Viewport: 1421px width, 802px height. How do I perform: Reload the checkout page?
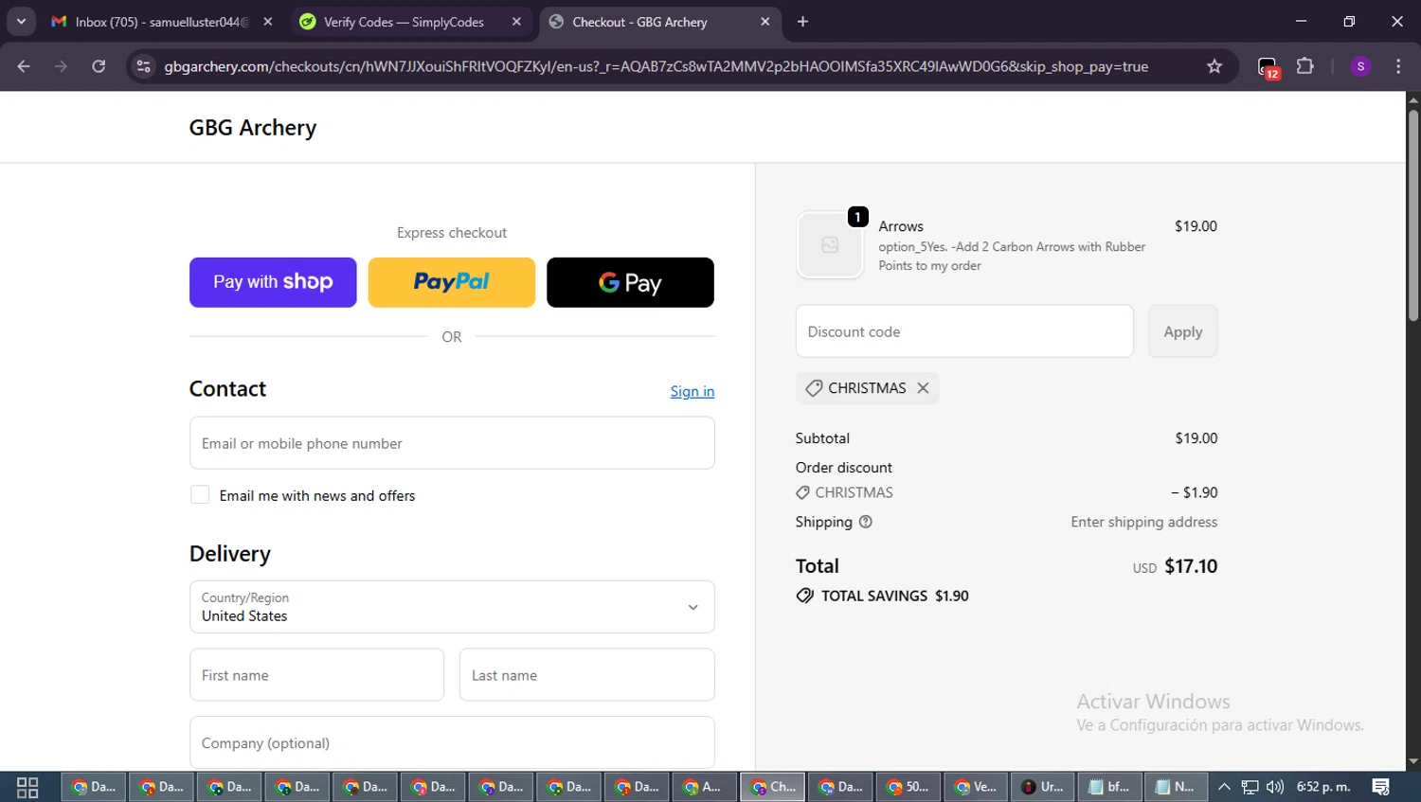tap(99, 66)
